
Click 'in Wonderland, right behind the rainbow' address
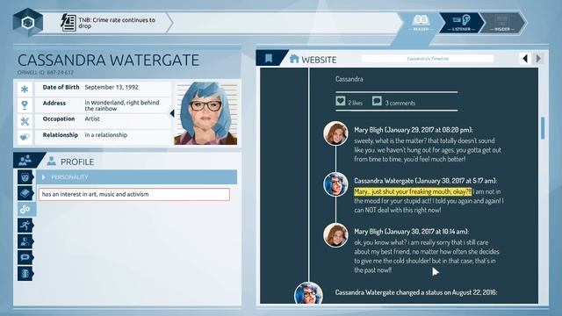(122, 105)
